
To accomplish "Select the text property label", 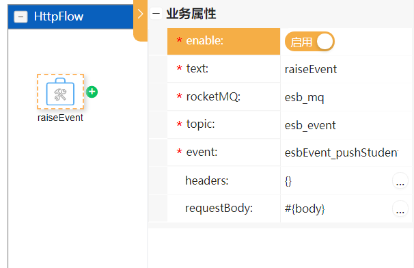I will tap(197, 69).
